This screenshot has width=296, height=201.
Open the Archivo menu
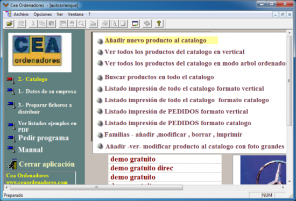click(21, 15)
